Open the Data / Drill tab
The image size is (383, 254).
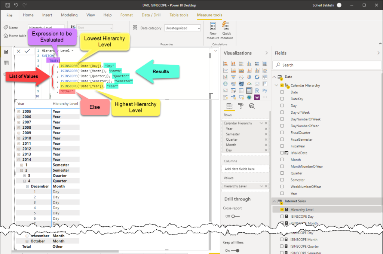(x=151, y=15)
